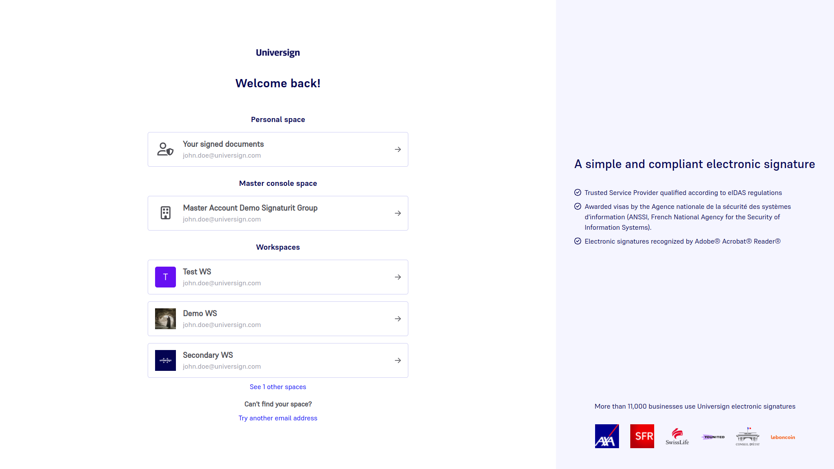The height and width of the screenshot is (469, 834).
Task: Click the Universign logo
Action: 278,53
